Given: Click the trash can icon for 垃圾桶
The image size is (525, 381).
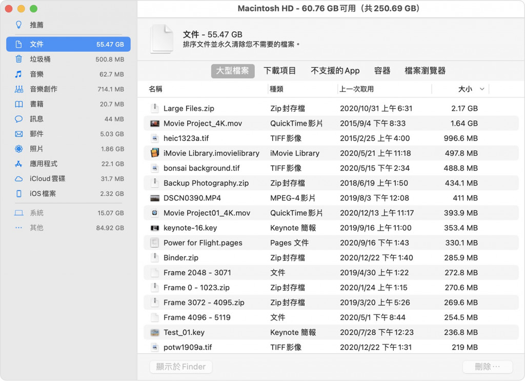Looking at the screenshot, I should pos(19,59).
